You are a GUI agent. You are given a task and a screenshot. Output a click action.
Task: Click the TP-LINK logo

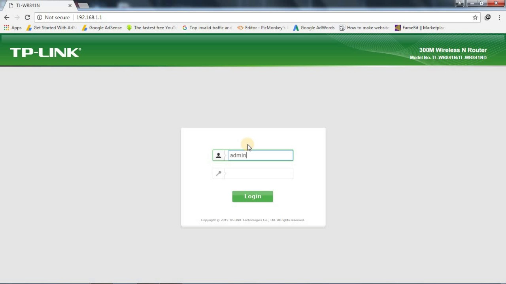tap(45, 52)
